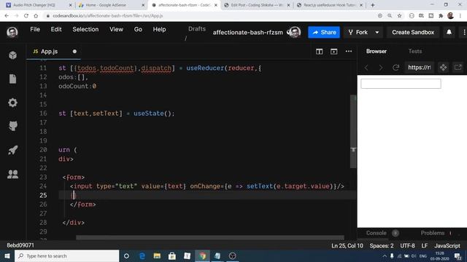Viewport: 467px width, 262px height.
Task: Click Cortana circle icon on taskbar
Action: (126, 255)
